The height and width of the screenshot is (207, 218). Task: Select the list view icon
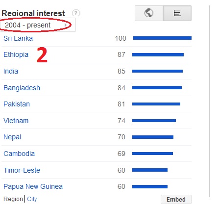177,13
